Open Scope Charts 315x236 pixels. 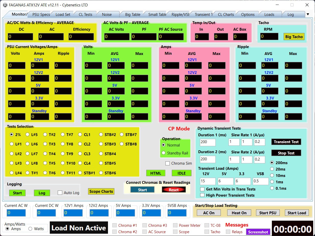point(101,191)
